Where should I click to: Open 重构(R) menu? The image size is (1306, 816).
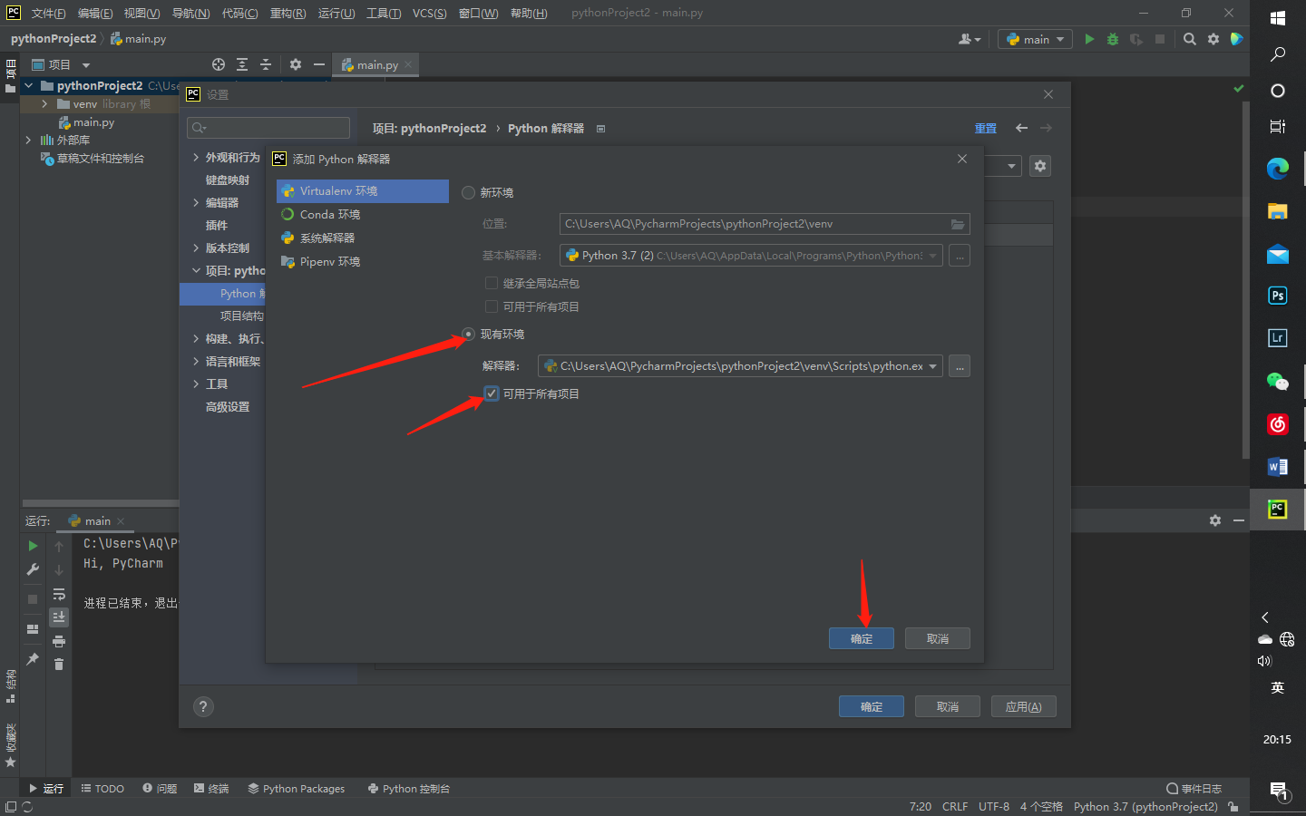(288, 13)
